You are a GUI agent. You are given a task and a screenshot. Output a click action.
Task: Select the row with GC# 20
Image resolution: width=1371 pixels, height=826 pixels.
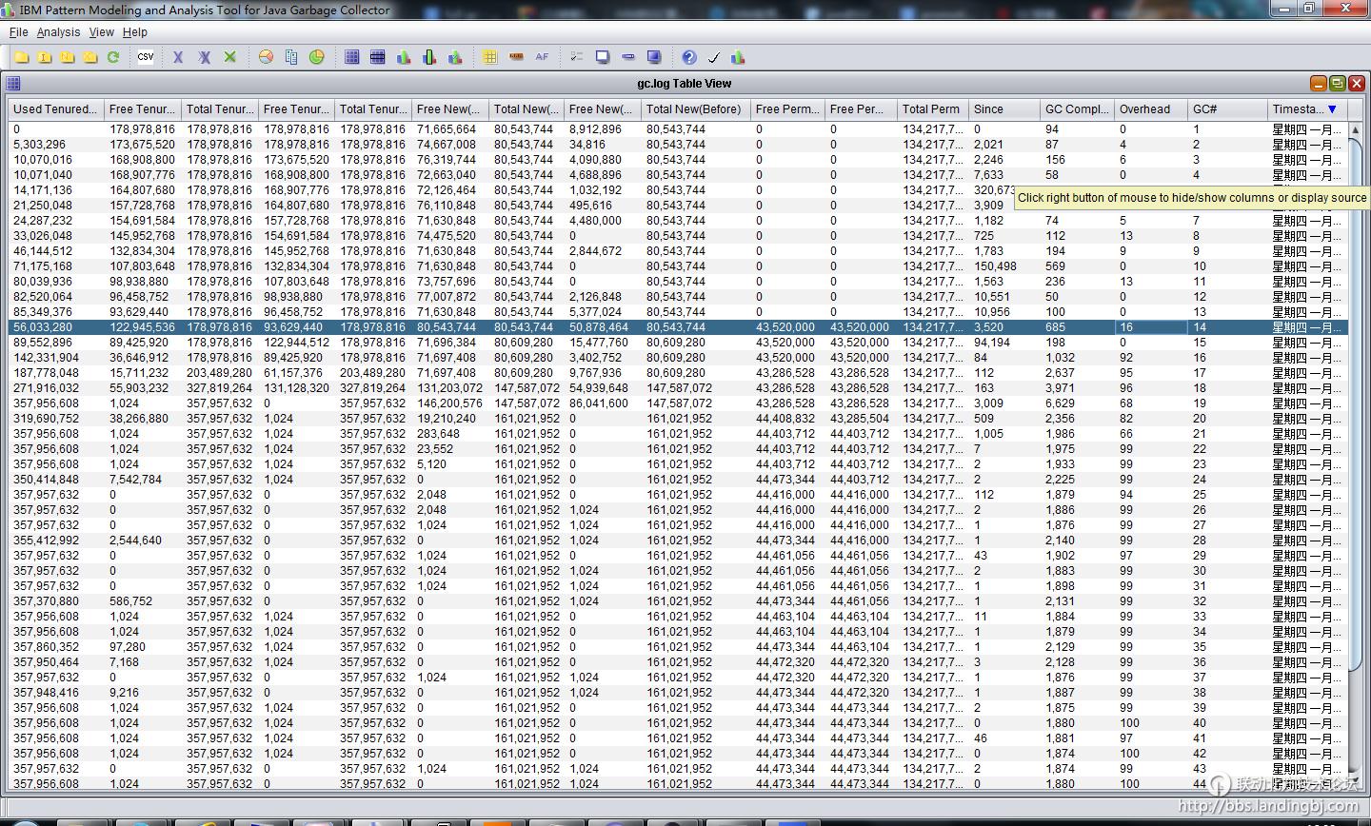point(666,419)
